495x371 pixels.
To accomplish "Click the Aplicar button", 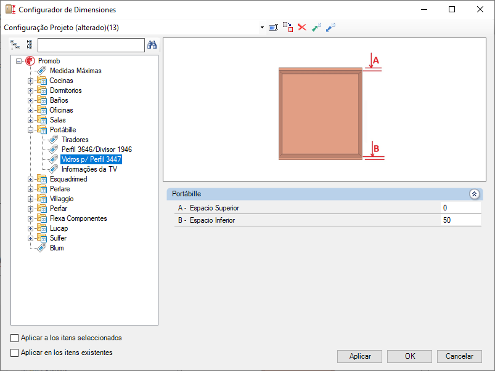I will 359,356.
